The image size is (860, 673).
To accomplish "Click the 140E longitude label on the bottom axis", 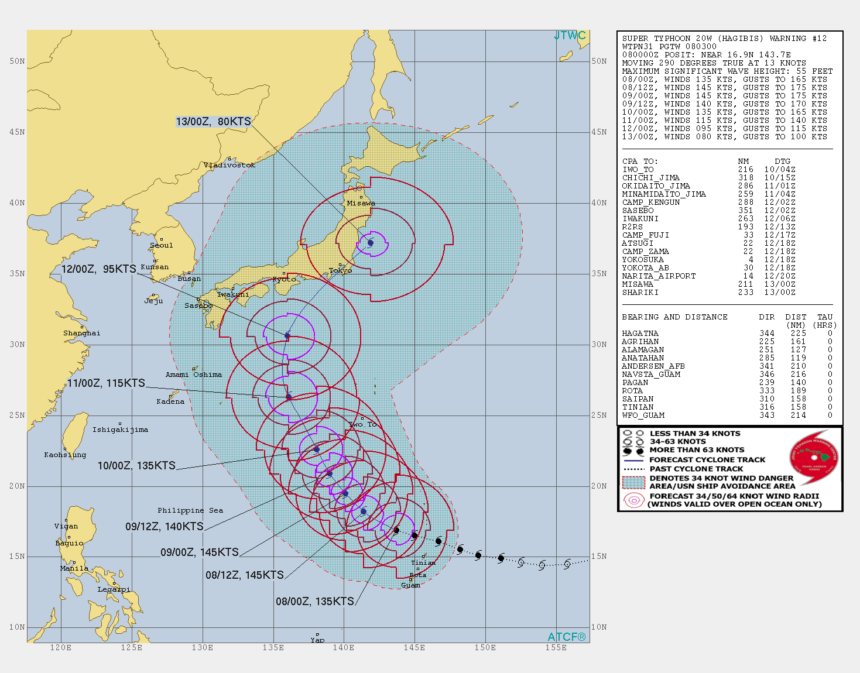I will (x=344, y=647).
